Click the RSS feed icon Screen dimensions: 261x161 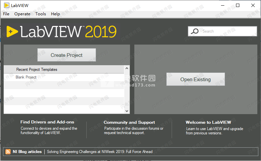tap(8, 152)
